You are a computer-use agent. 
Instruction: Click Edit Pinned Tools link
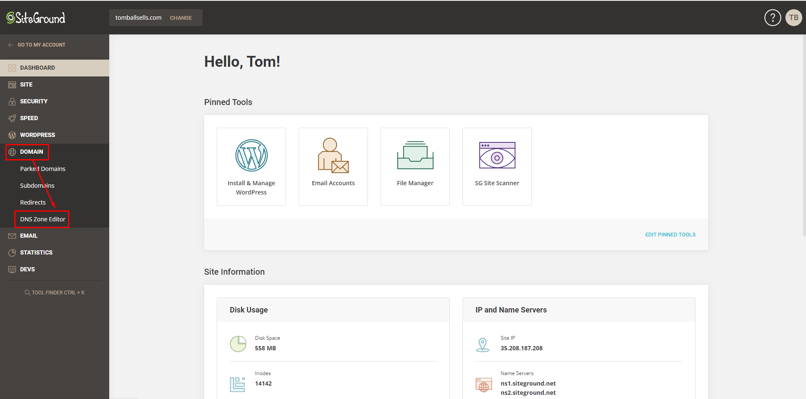tap(670, 235)
